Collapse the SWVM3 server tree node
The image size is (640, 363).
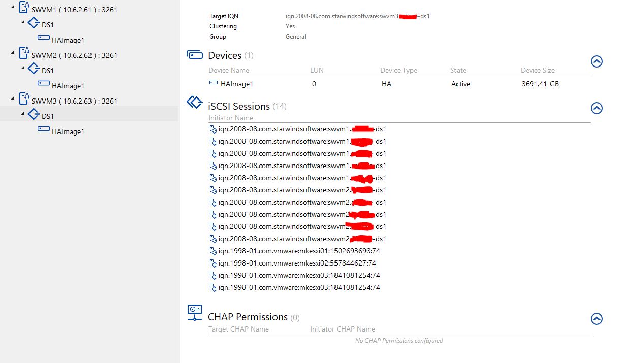tap(13, 97)
